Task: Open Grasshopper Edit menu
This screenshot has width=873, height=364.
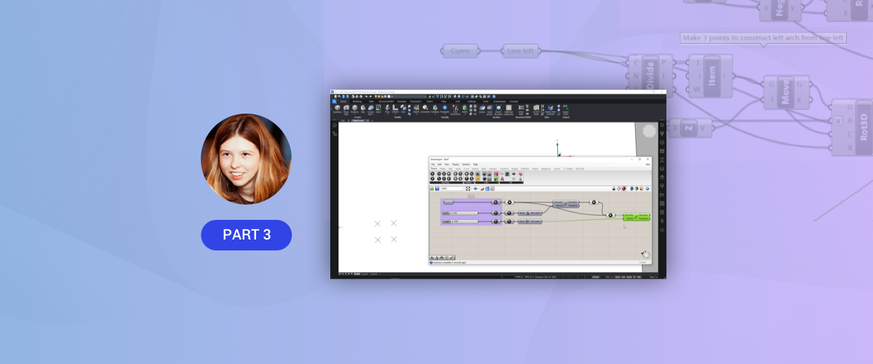Action: 439,165
